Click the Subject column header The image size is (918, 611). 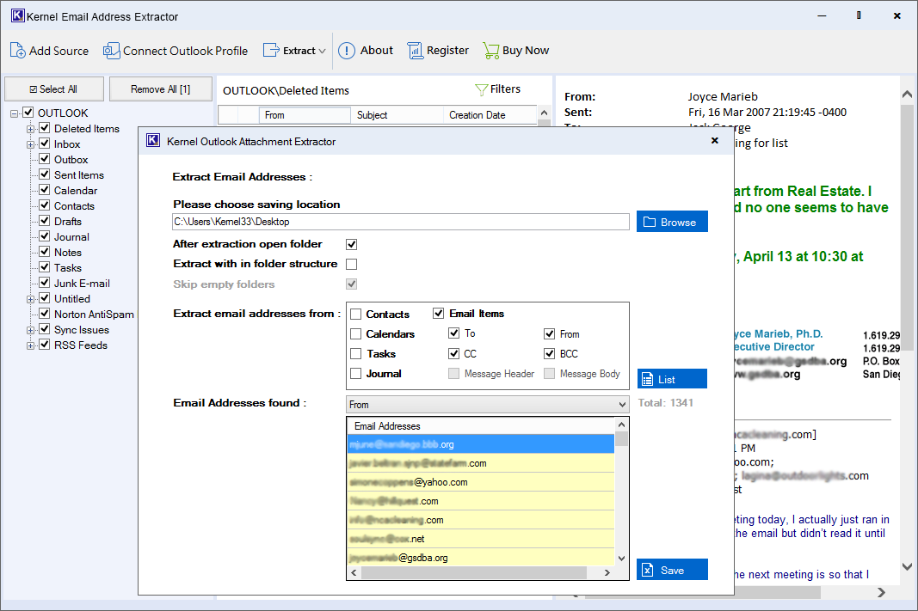tap(397, 115)
